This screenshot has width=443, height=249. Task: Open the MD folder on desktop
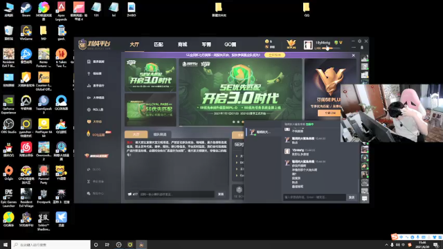44,33
